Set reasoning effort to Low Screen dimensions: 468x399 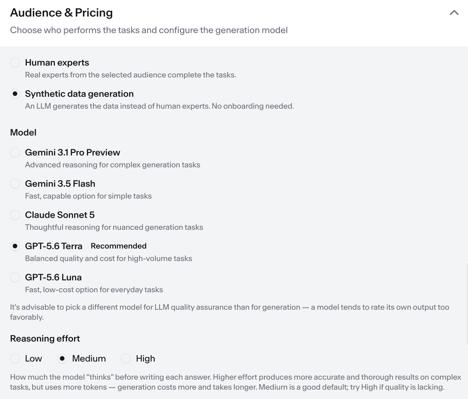15,358
